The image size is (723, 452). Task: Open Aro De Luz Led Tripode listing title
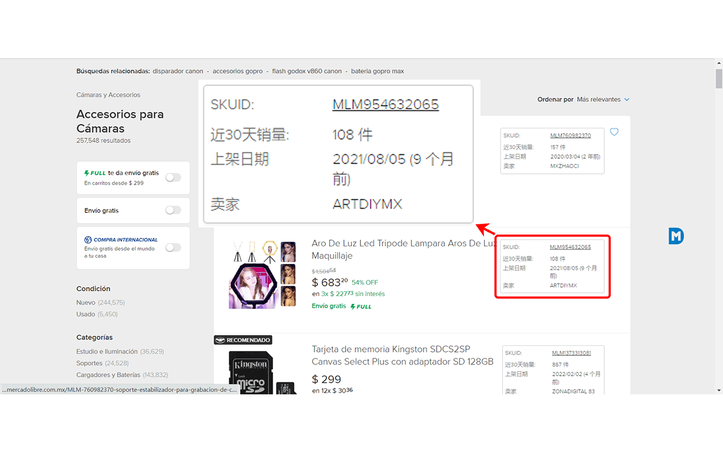[403, 249]
